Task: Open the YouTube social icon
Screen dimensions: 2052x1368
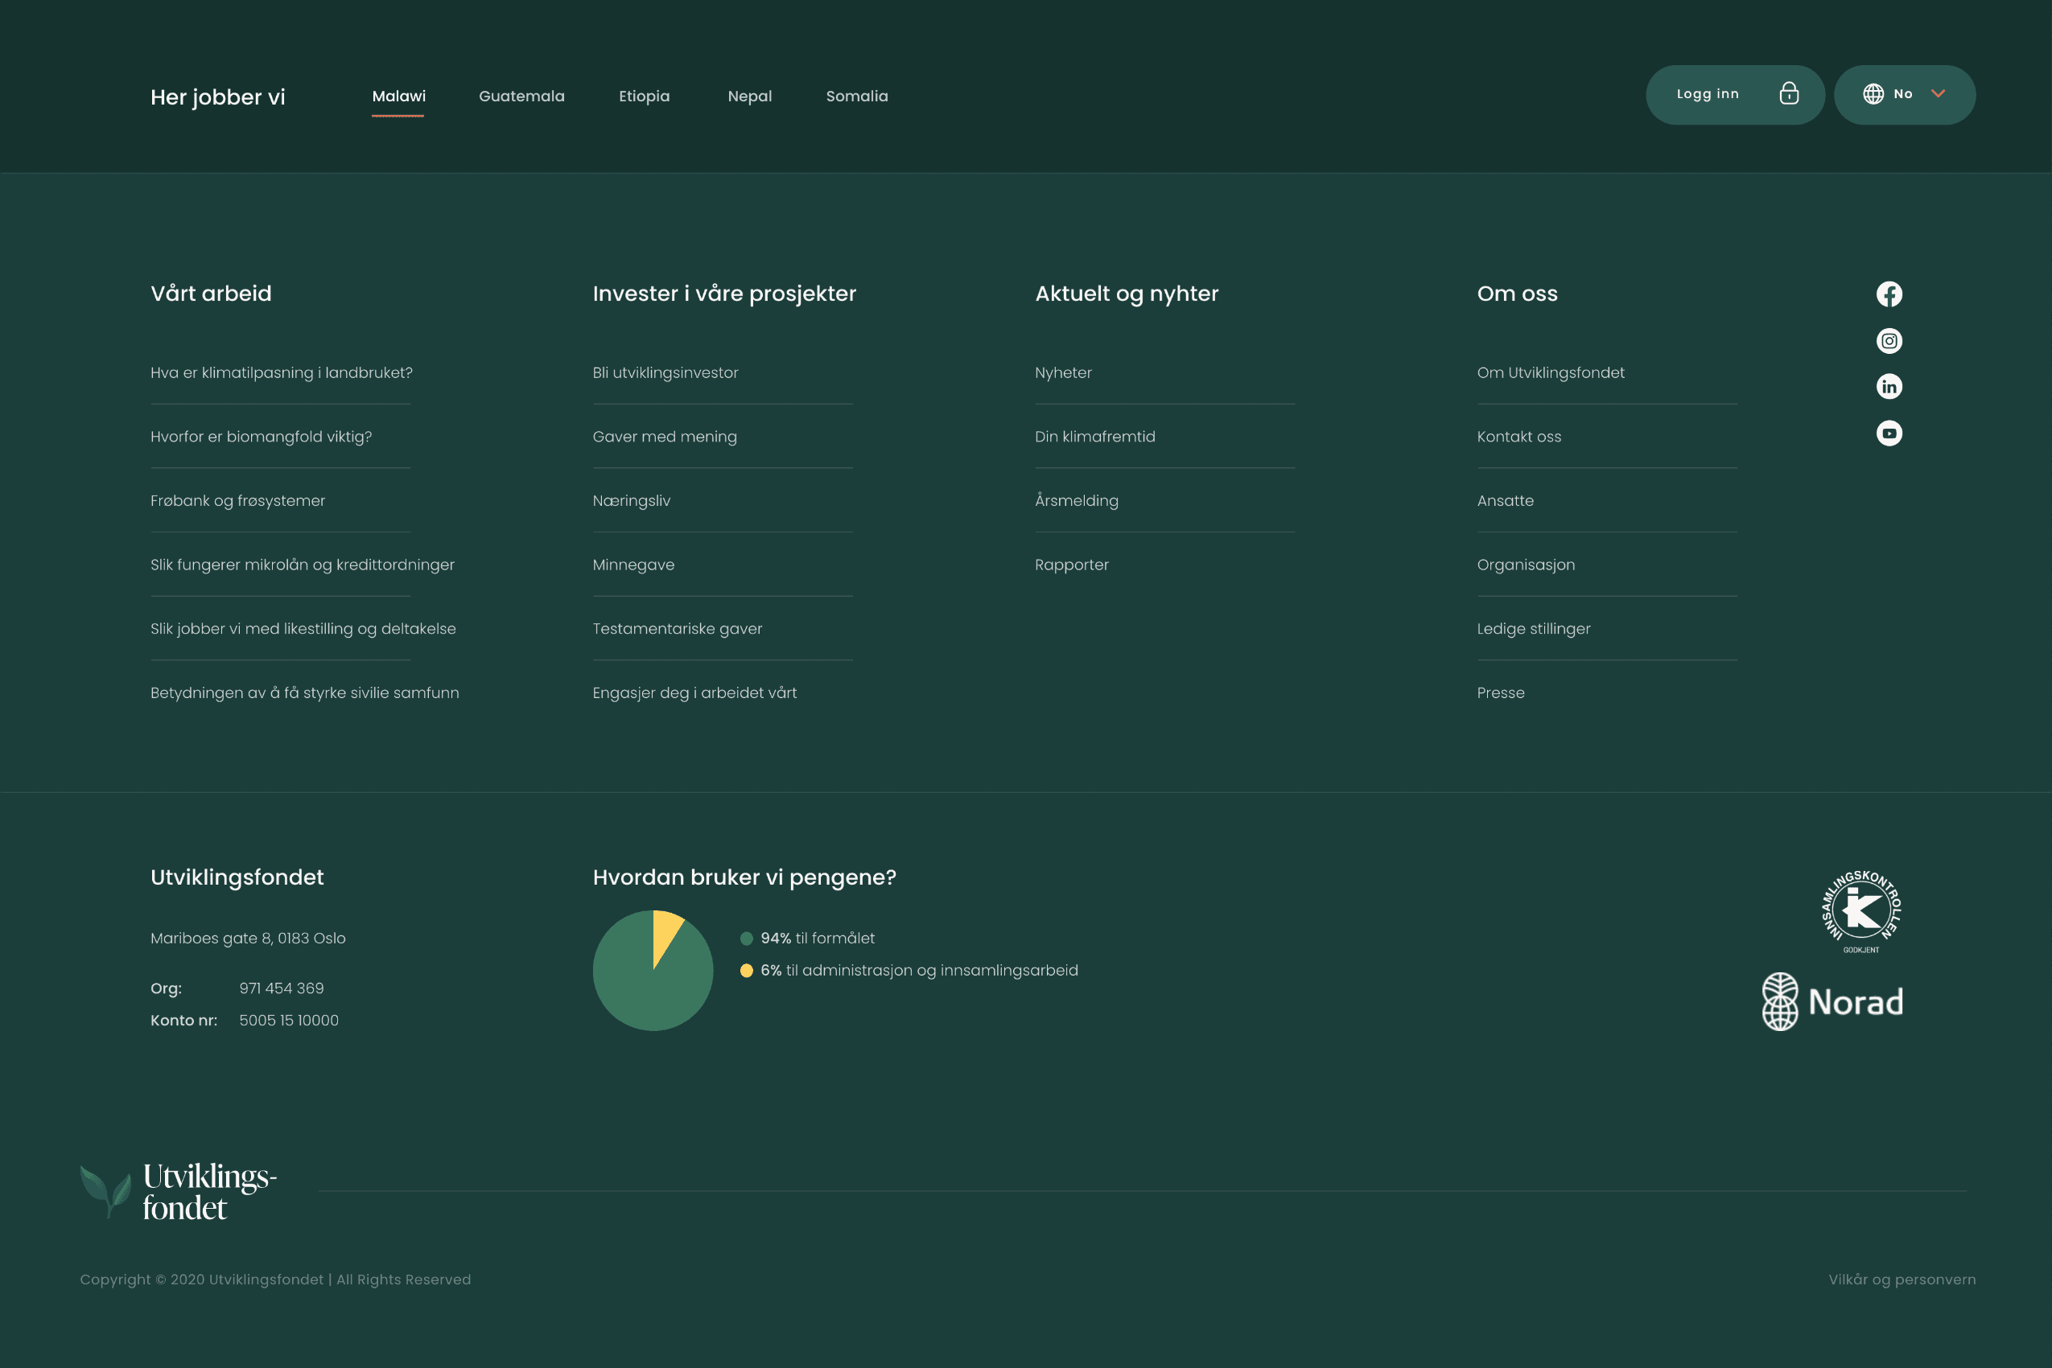Action: tap(1889, 433)
